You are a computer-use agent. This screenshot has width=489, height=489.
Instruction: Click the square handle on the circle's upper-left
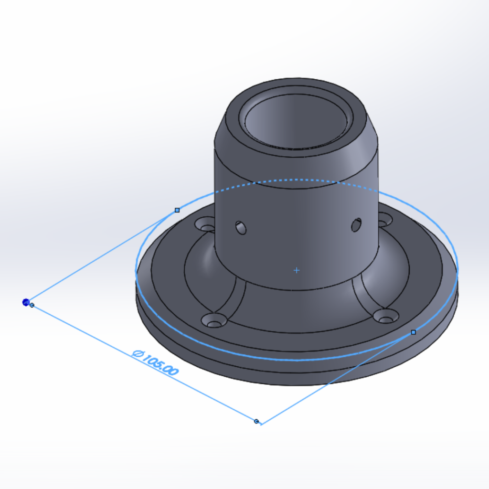[177, 210]
